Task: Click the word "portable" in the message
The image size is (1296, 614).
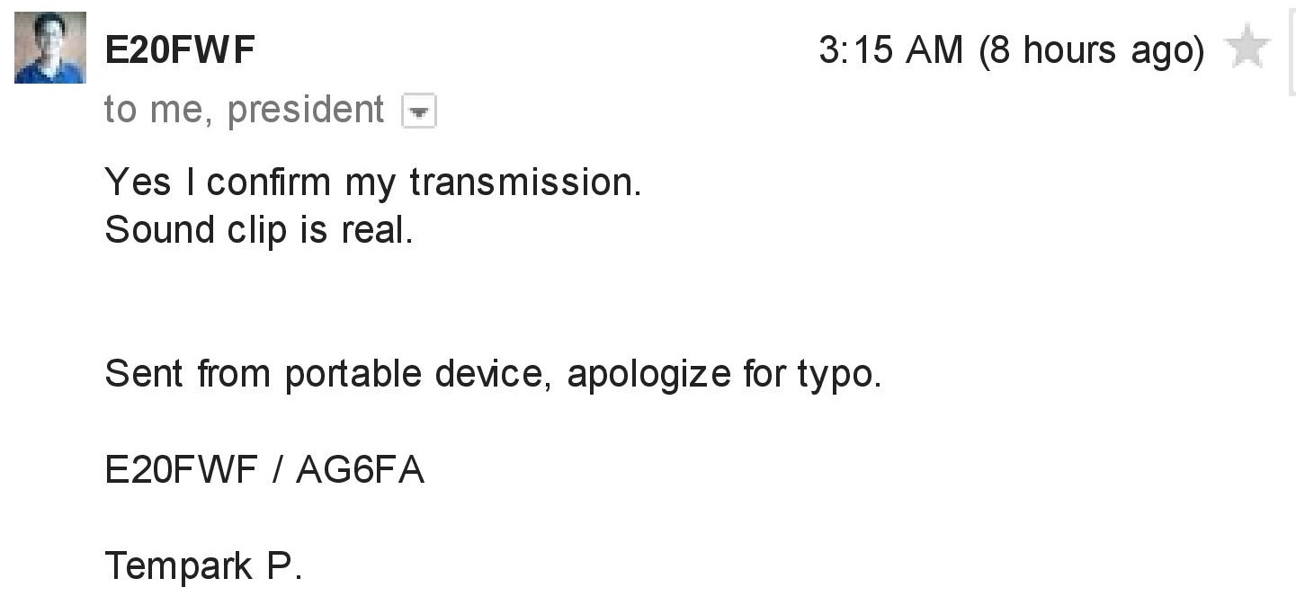Action: 353,374
